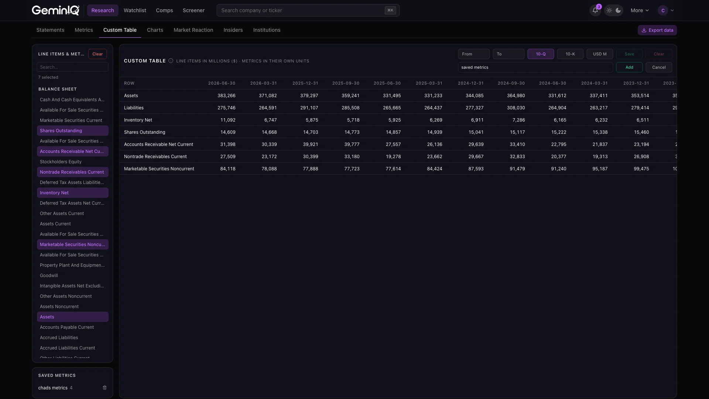709x399 pixels.
Task: Expand account menu chevron
Action: pos(672,10)
